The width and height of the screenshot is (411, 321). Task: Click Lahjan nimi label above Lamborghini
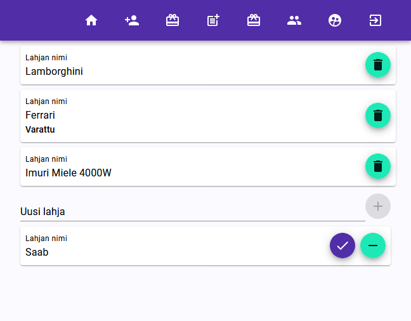(46, 58)
